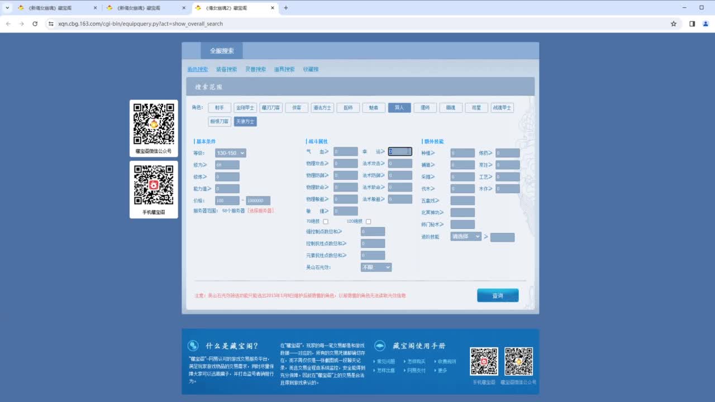Screen dimensions: 715x402
Task: Open the 收费规则 footer link
Action: click(x=447, y=361)
